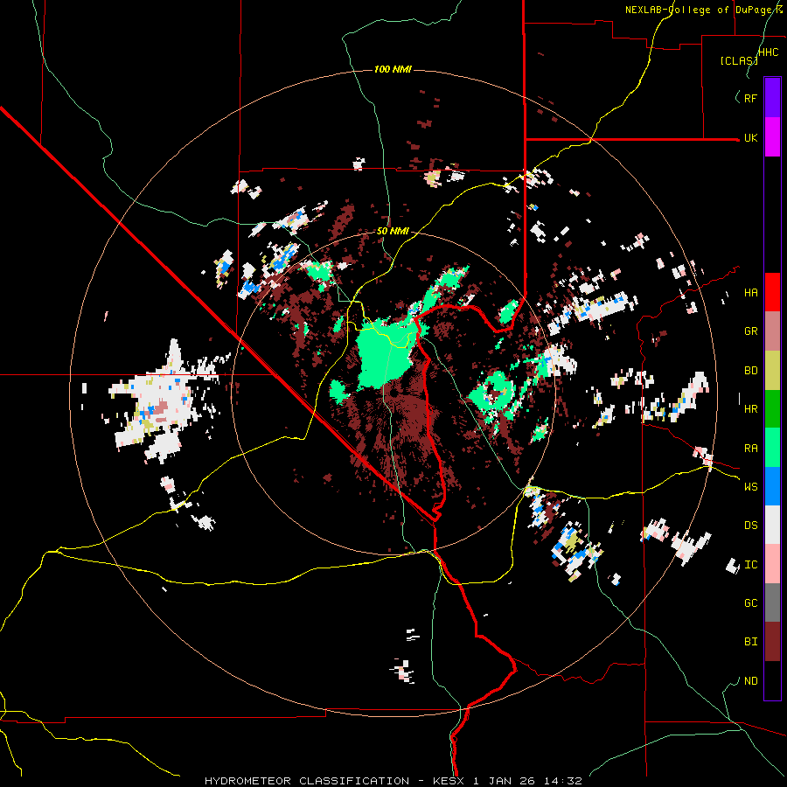Click the UK legend label

[x=750, y=138]
